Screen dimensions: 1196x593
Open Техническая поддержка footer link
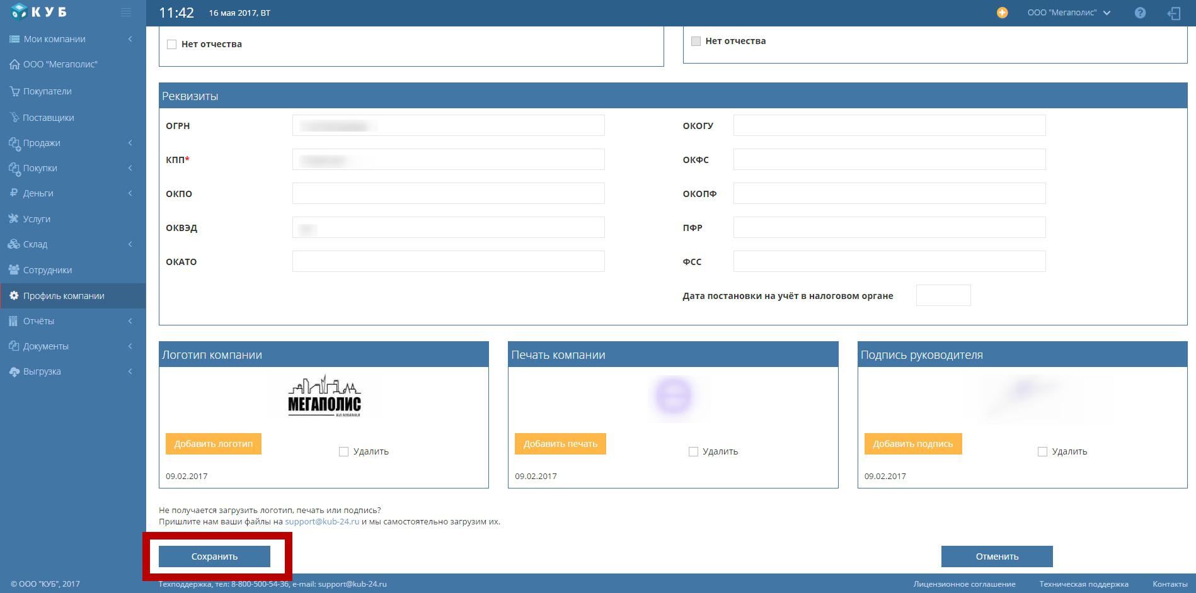click(1084, 584)
